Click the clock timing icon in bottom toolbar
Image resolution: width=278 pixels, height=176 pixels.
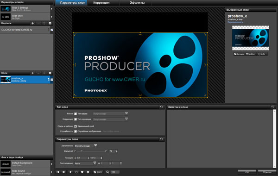(76, 172)
